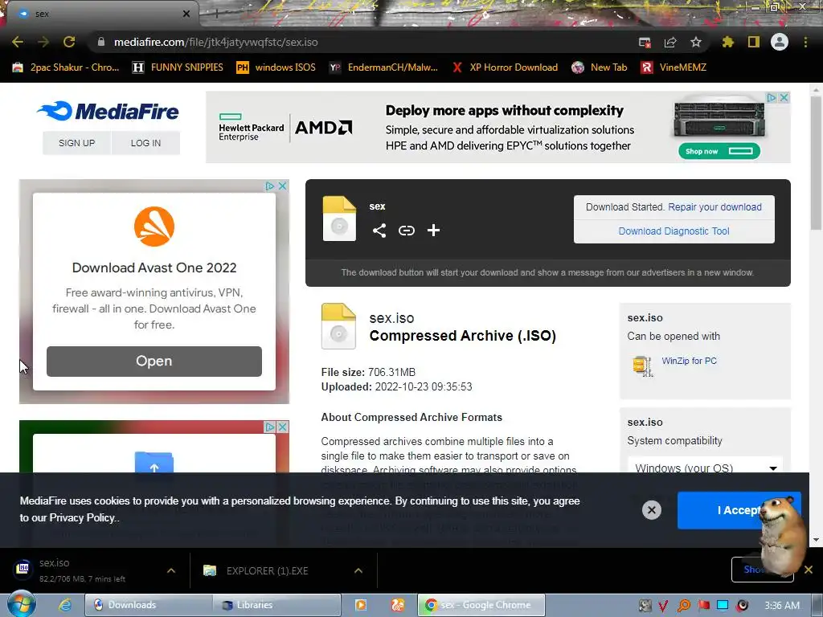Click the red flag tray icon

[x=703, y=606]
